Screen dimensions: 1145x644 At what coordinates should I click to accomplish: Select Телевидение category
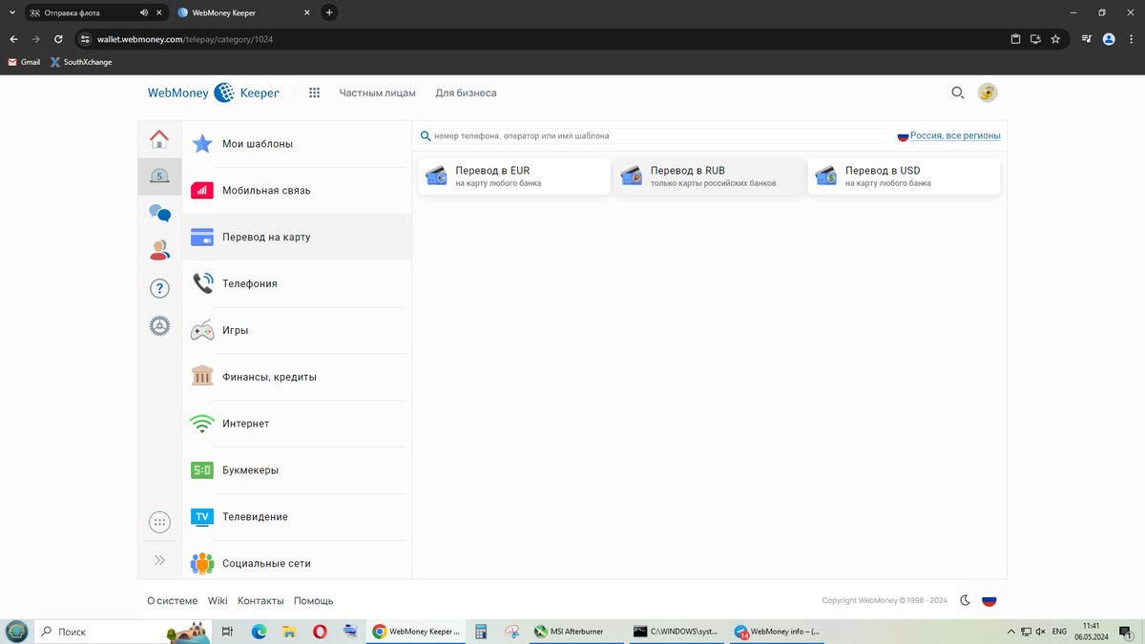(297, 517)
